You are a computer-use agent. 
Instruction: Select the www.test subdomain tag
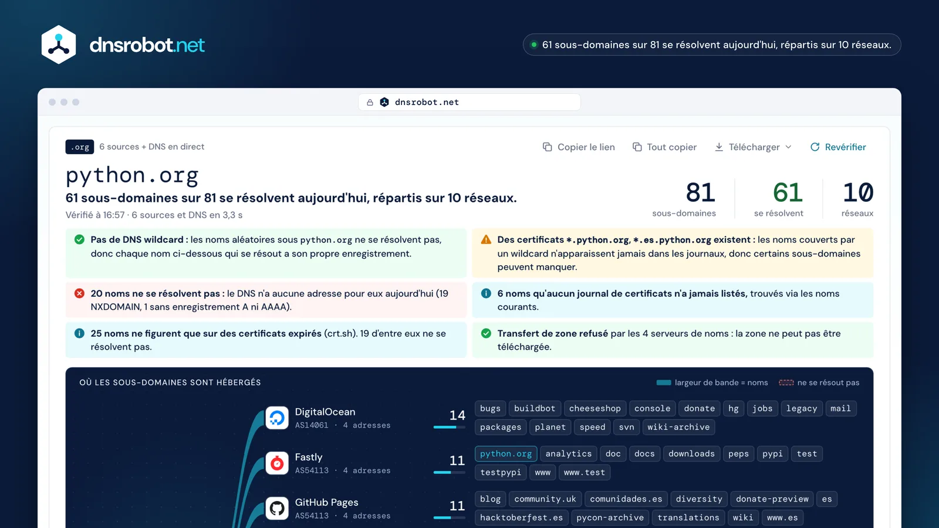click(585, 472)
